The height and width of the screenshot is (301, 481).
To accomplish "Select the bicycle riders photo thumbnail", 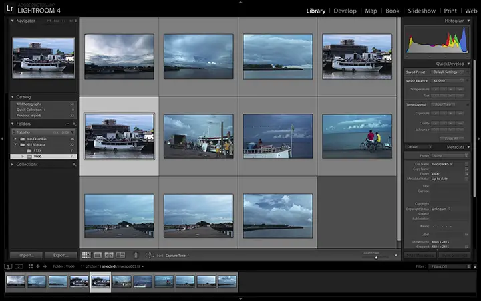I will tap(357, 136).
